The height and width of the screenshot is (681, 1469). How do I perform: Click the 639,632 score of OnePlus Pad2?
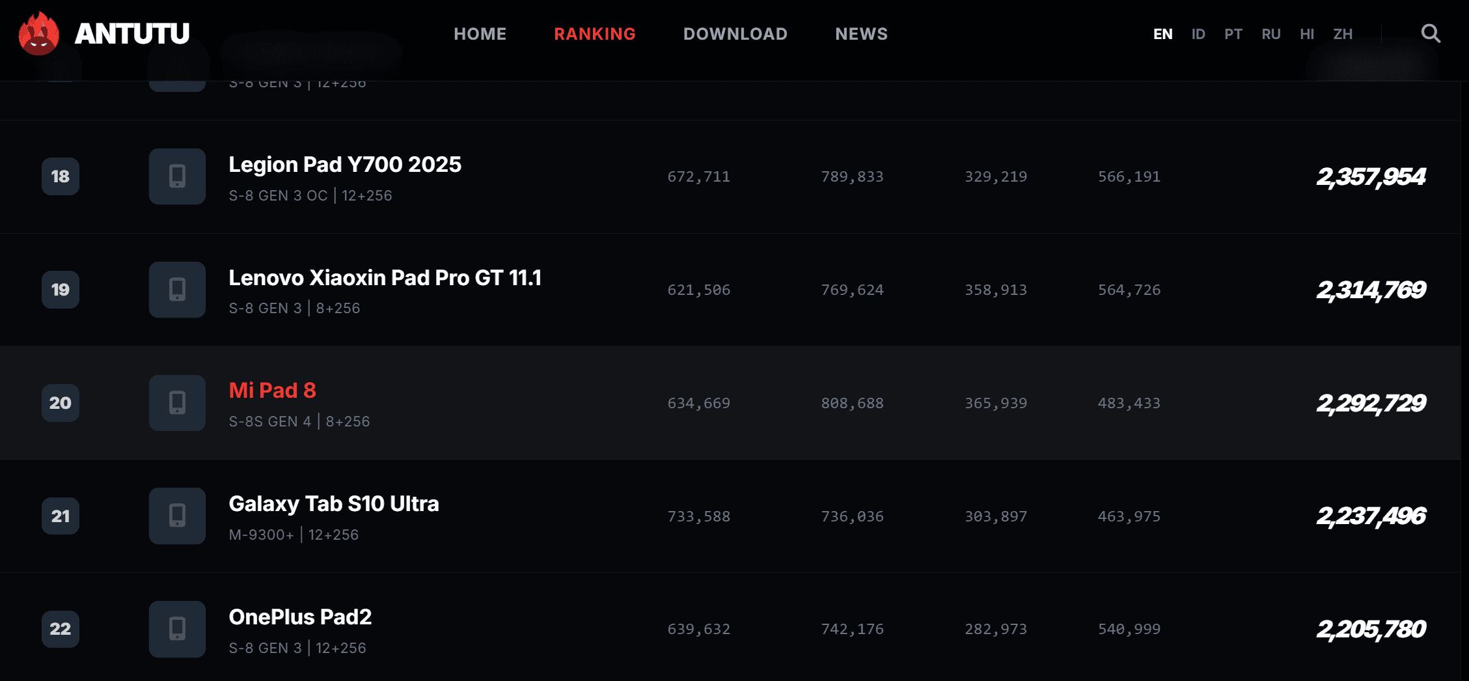[x=699, y=629]
